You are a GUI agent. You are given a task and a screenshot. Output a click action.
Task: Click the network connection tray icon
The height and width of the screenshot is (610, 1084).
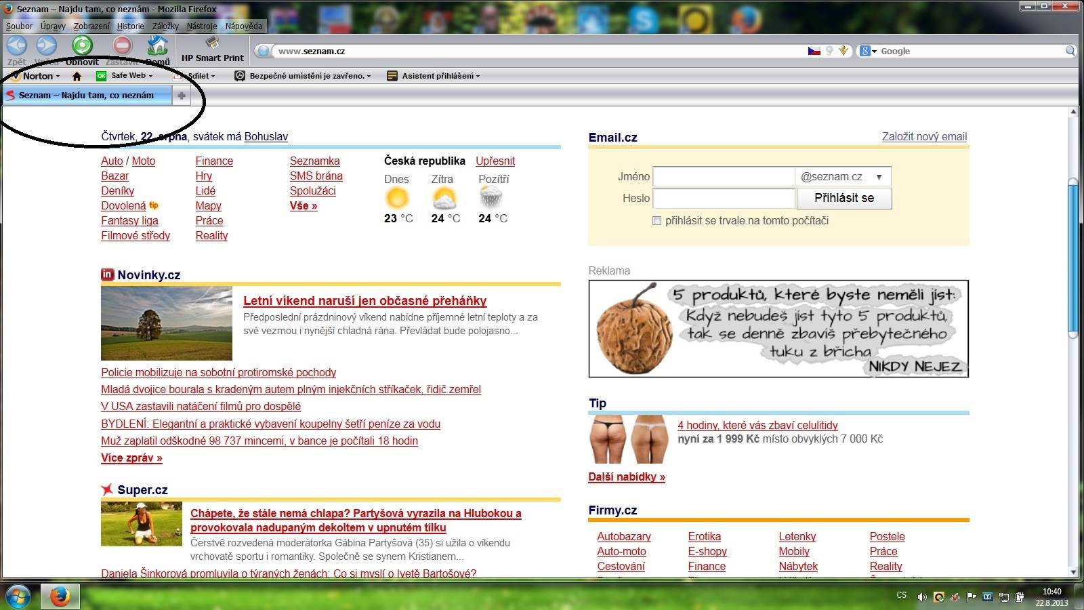point(1003,597)
